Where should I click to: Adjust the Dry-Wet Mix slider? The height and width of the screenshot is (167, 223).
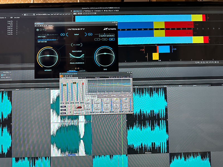coord(48,40)
